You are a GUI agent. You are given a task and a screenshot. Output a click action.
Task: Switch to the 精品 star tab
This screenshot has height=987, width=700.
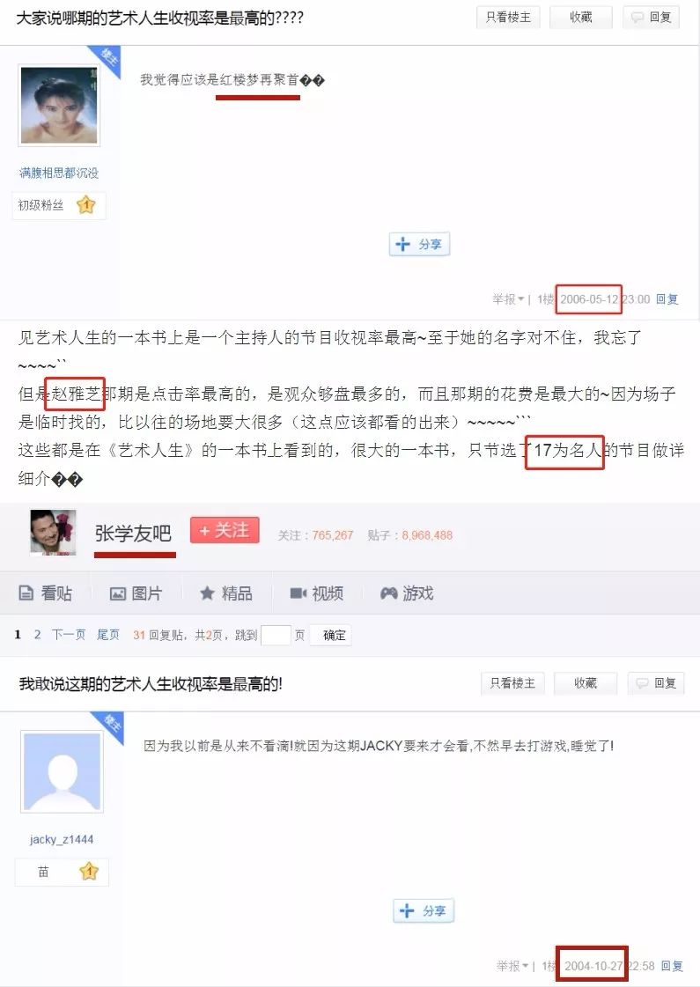[226, 593]
